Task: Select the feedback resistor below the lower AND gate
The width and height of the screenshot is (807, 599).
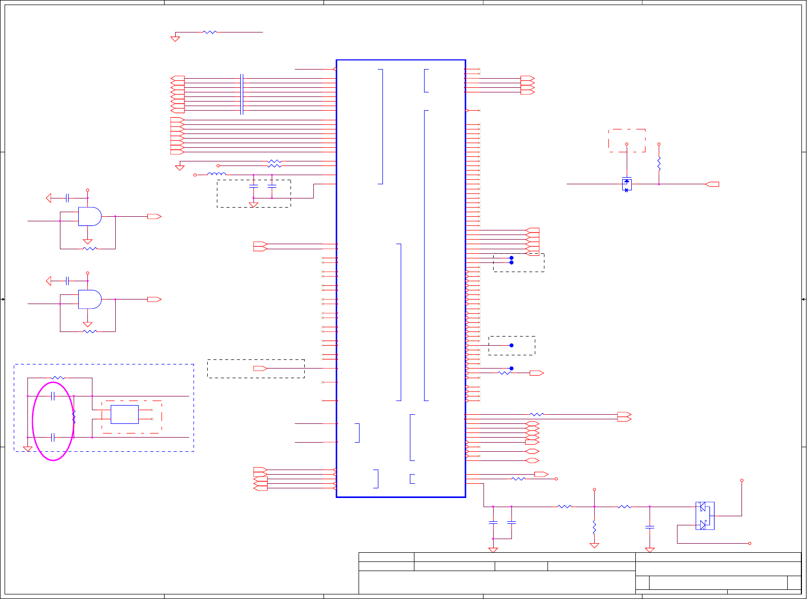Action: click(x=90, y=331)
